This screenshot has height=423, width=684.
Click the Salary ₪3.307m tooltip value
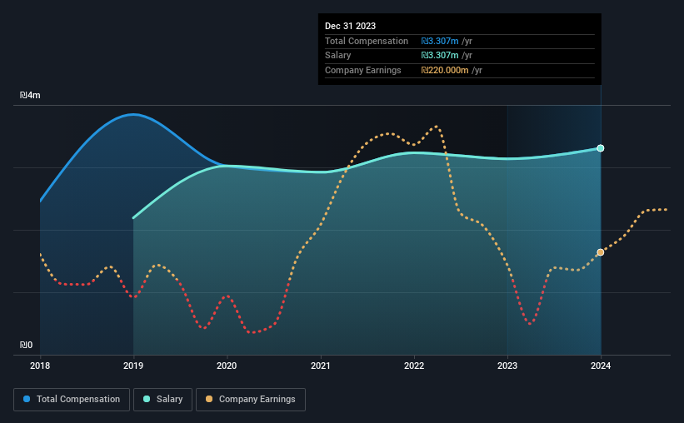pos(440,56)
